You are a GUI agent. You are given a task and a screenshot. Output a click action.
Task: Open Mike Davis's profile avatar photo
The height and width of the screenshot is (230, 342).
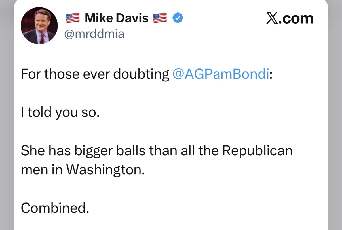click(39, 26)
